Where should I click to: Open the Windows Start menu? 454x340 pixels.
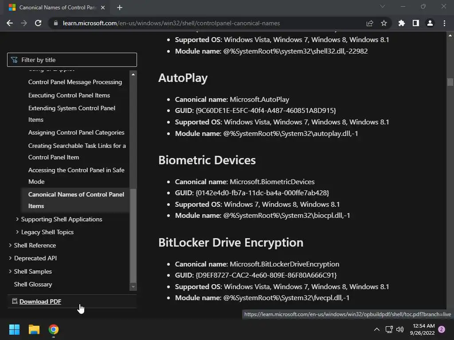point(14,329)
